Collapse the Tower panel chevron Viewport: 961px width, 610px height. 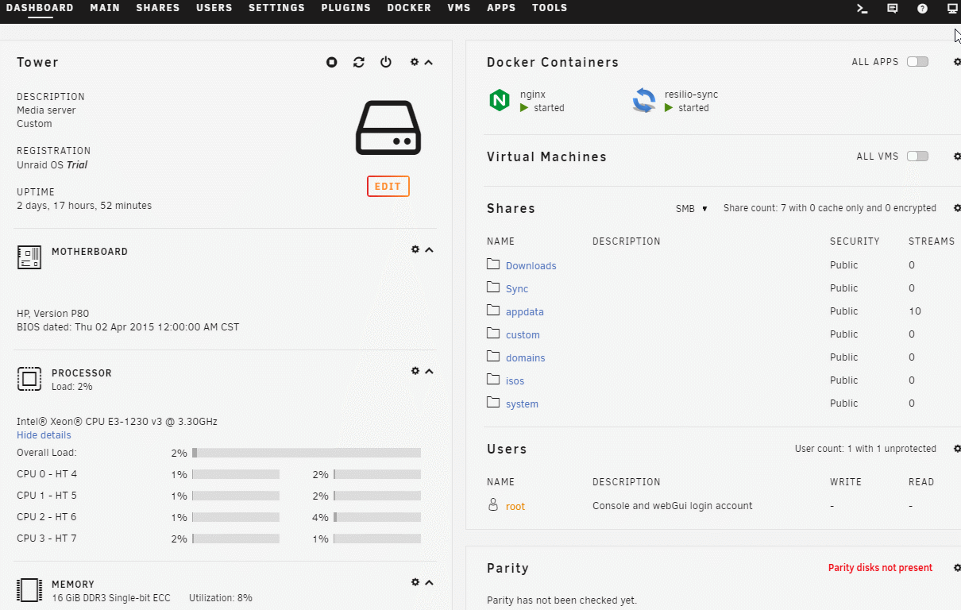coord(429,62)
